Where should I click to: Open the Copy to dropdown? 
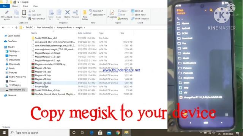coord(58,15)
